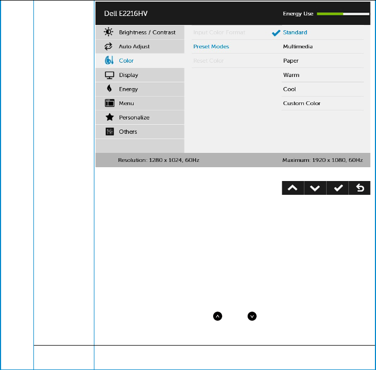Open the Display menu
The image size is (376, 370).
(x=140, y=75)
